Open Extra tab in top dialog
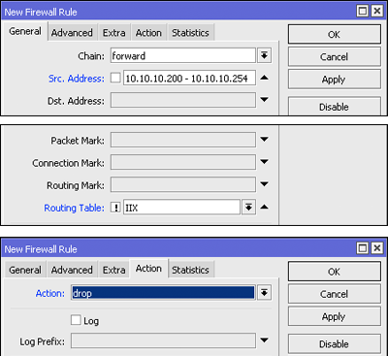Viewport: 388px width, 356px height. [x=113, y=33]
